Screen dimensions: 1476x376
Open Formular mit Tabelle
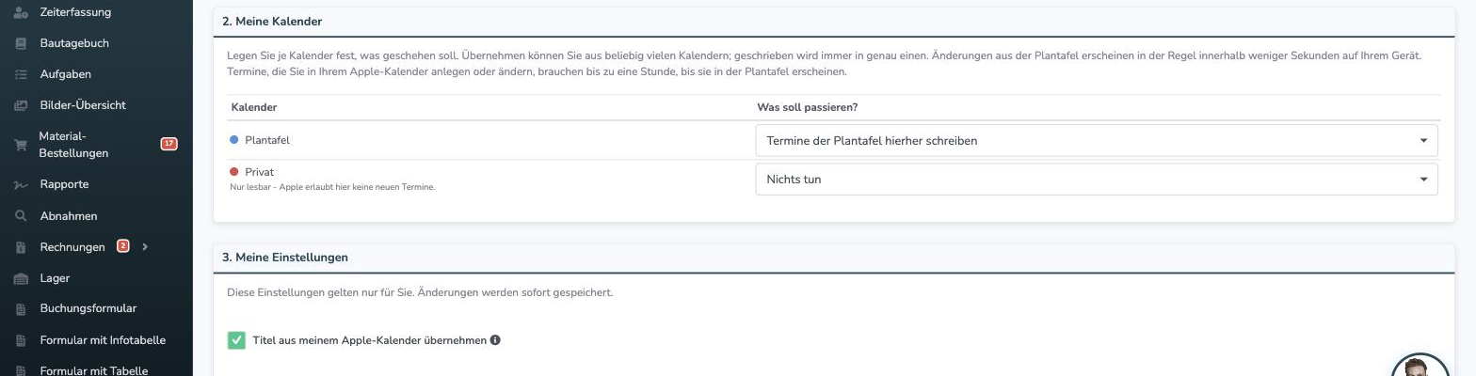(94, 370)
